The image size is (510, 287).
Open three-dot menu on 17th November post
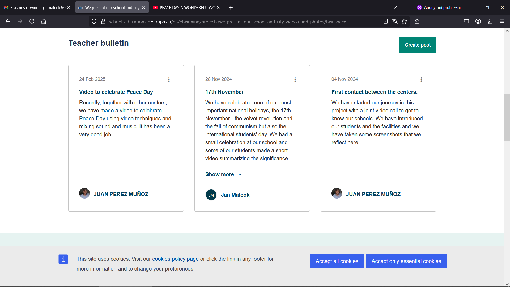[295, 80]
